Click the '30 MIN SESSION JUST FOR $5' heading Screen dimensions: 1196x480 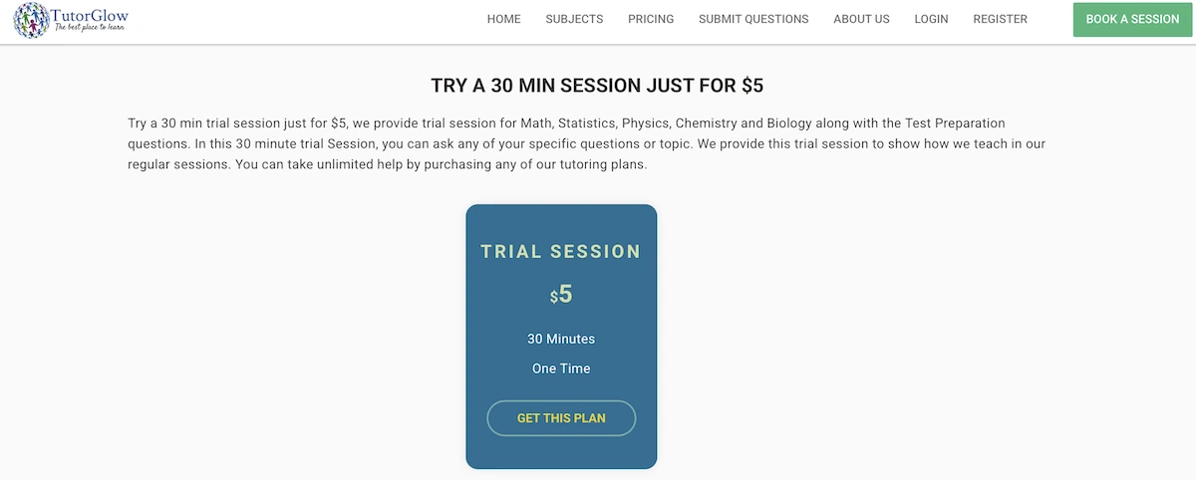pyautogui.click(x=597, y=86)
